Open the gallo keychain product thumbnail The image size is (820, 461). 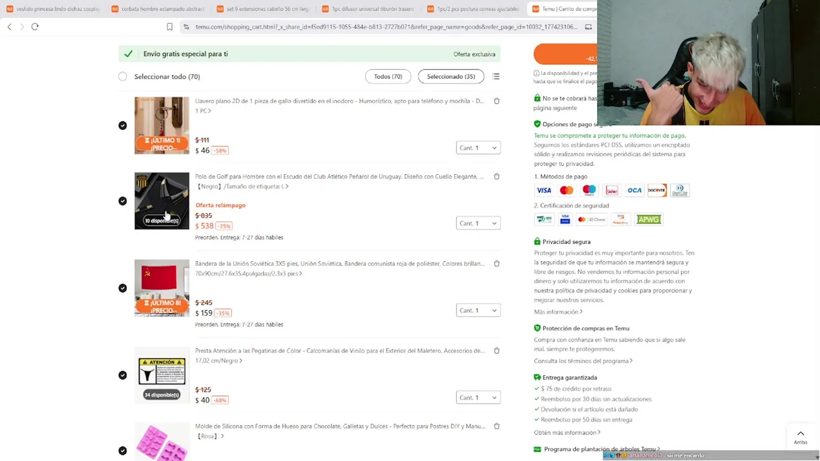point(162,125)
